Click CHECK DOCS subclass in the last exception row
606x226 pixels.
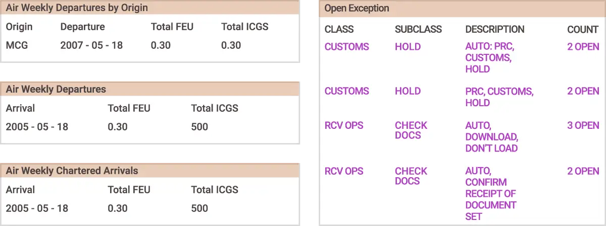(x=411, y=176)
